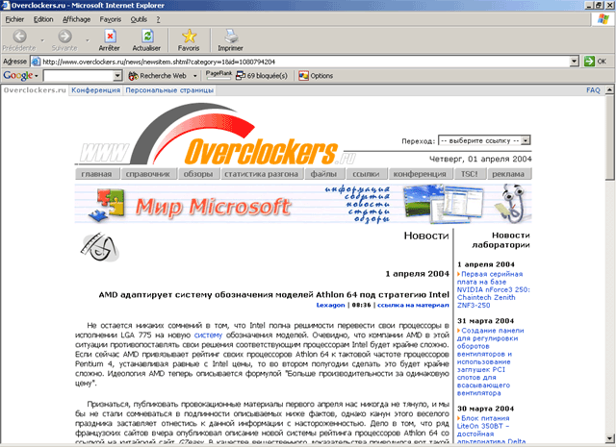616x447 pixels.
Task: Expand the back button history dropdown arrow
Action: 42,40
